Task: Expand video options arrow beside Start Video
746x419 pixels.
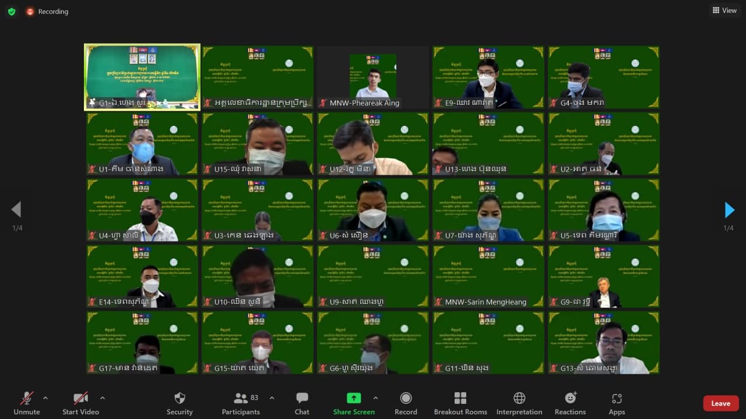Action: click(x=103, y=398)
